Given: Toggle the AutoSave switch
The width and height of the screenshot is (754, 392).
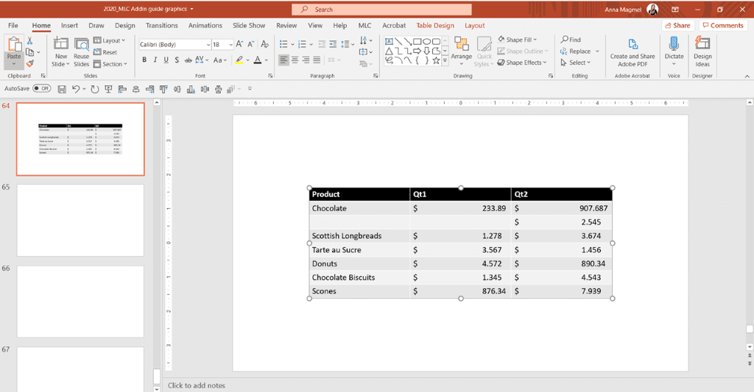Looking at the screenshot, I should [x=42, y=88].
